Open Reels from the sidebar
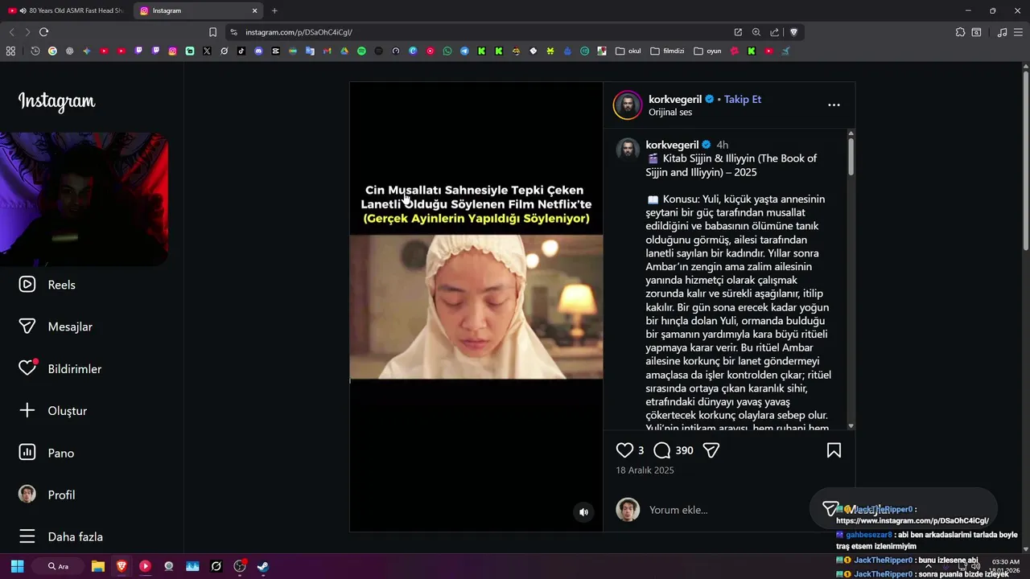Screen dimensions: 1030x579 point(47,285)
